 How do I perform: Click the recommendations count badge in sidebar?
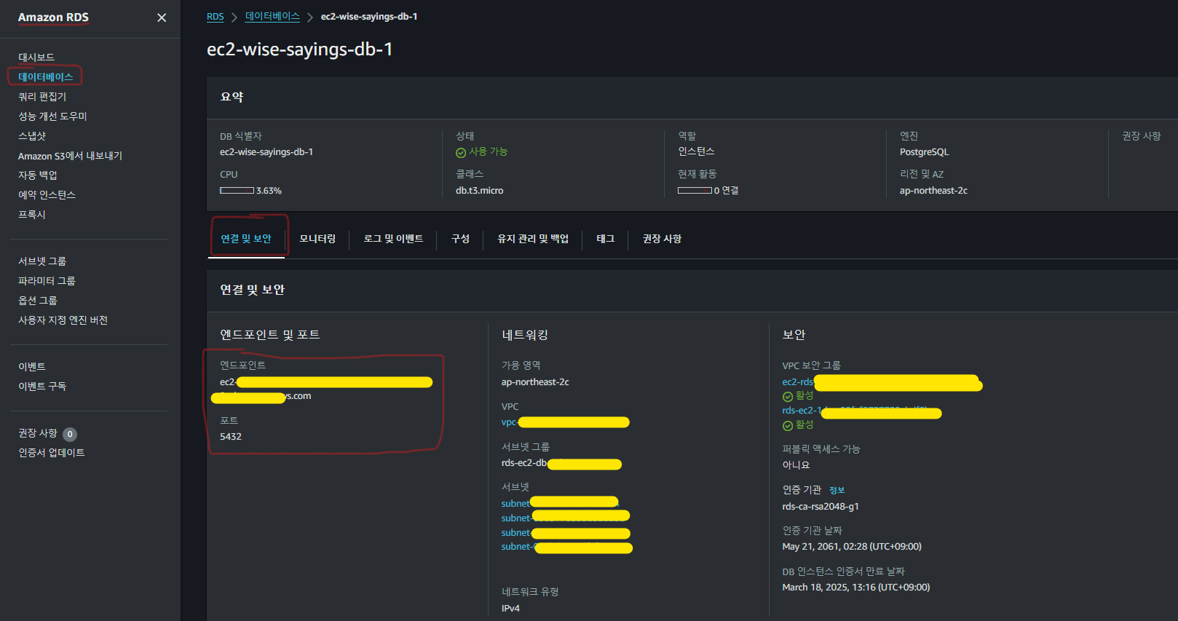tap(70, 434)
